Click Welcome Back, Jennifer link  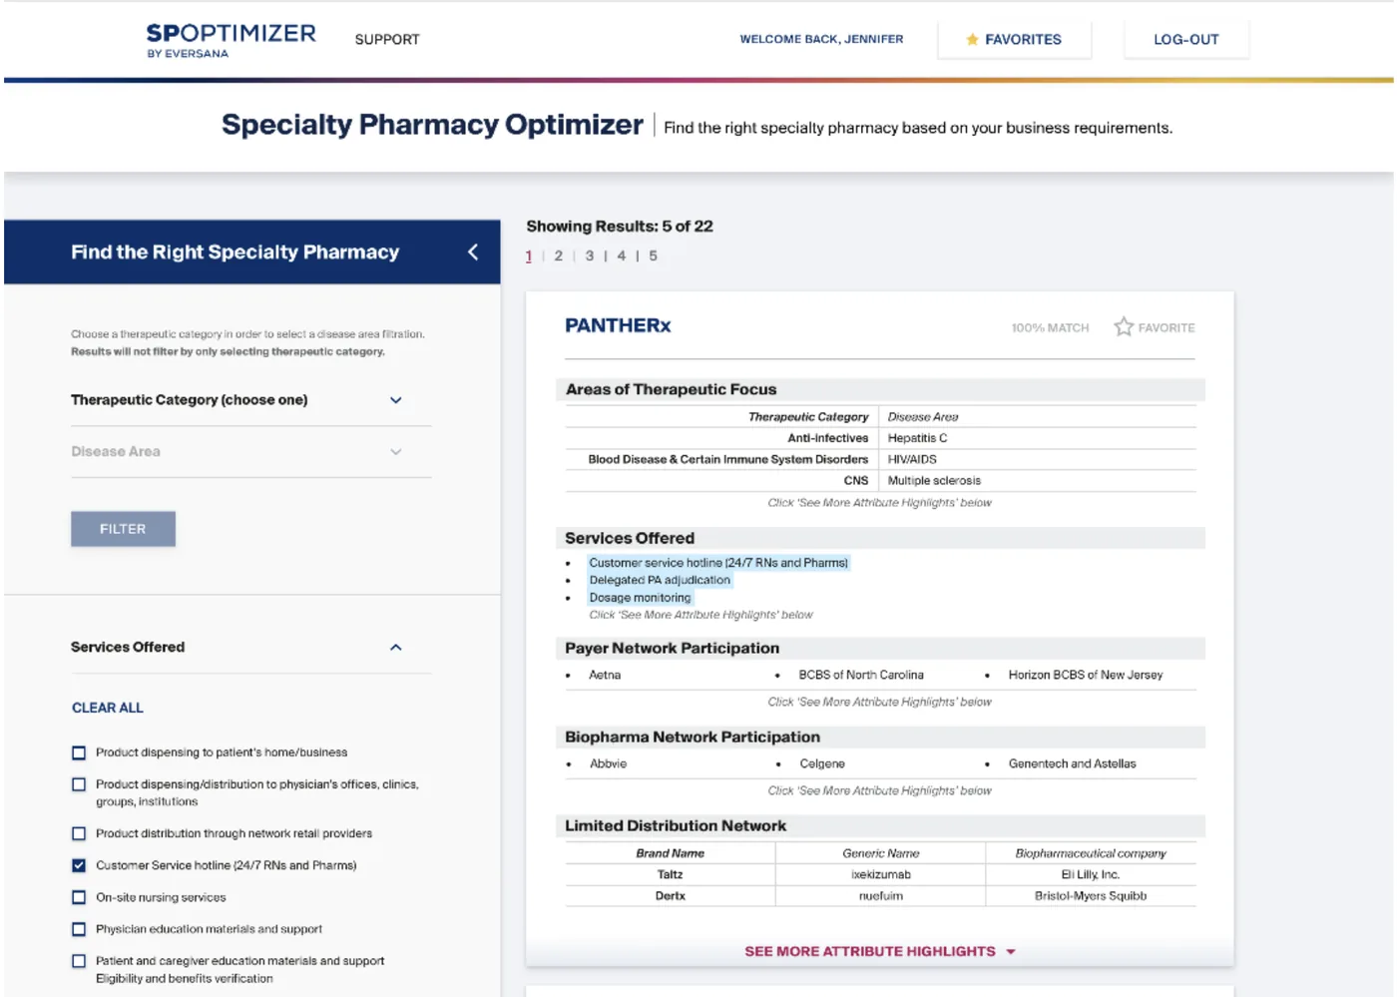[821, 39]
